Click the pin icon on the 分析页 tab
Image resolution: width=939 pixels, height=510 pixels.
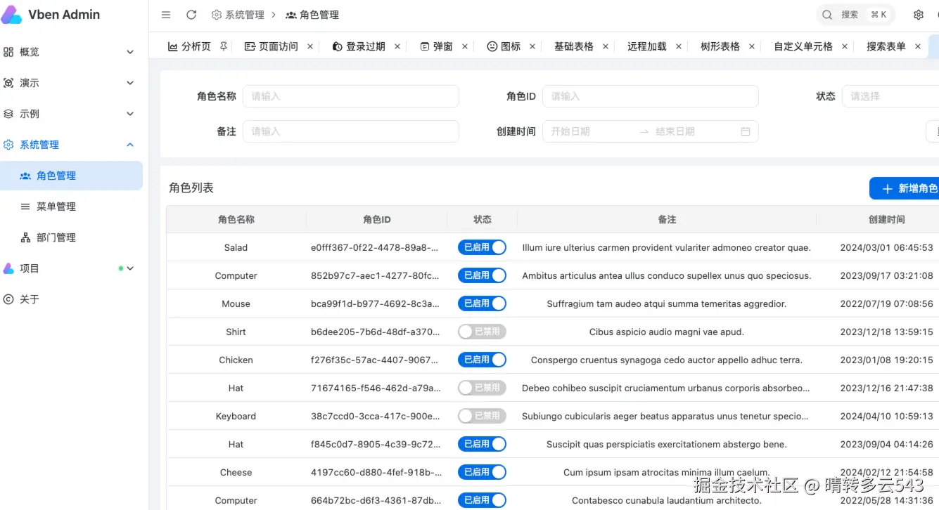pyautogui.click(x=224, y=46)
